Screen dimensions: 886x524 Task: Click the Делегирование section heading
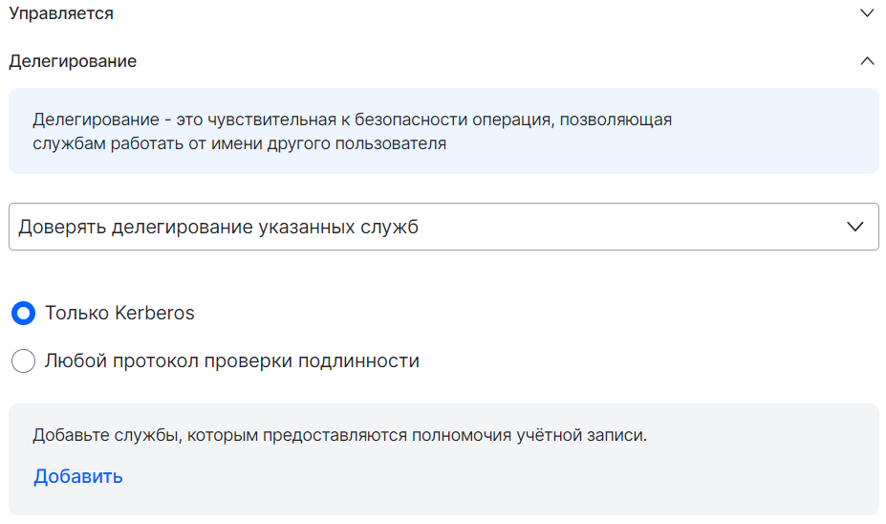pos(73,61)
